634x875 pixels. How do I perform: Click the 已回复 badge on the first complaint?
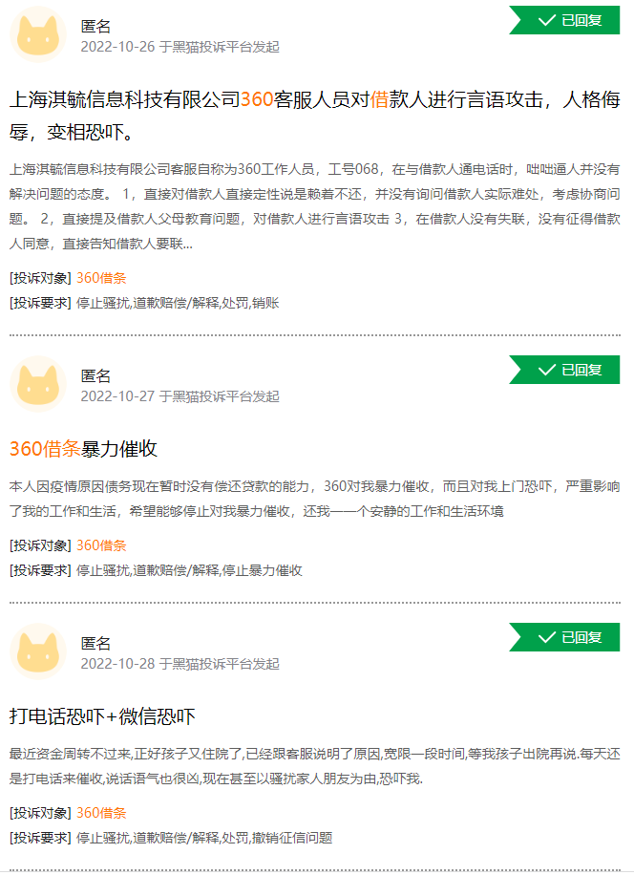coord(565,20)
